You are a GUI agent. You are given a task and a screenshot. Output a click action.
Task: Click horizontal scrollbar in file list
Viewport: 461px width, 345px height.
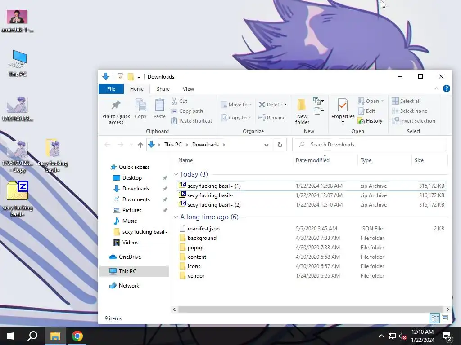point(310,309)
